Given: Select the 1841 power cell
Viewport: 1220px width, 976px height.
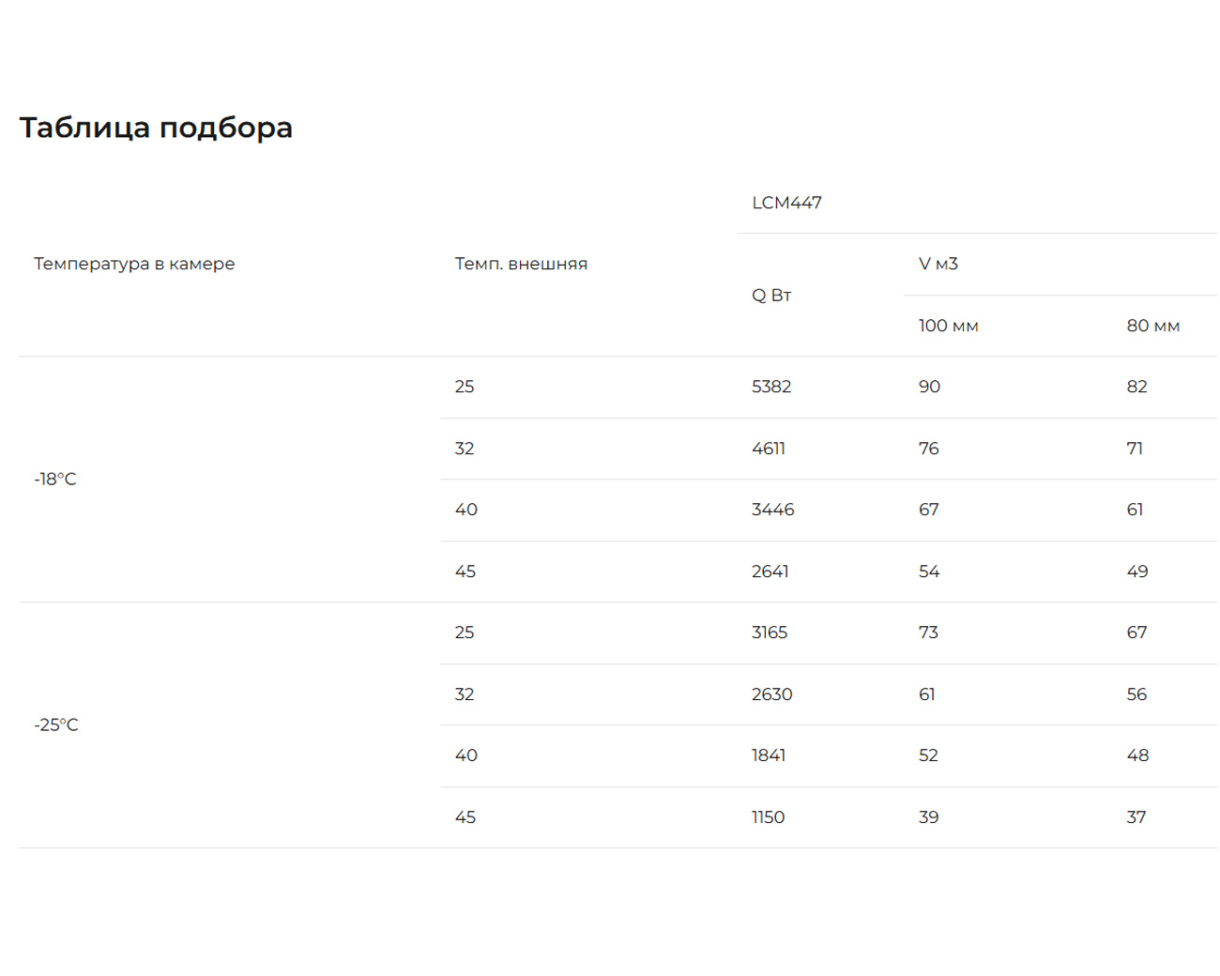Looking at the screenshot, I should click(769, 755).
